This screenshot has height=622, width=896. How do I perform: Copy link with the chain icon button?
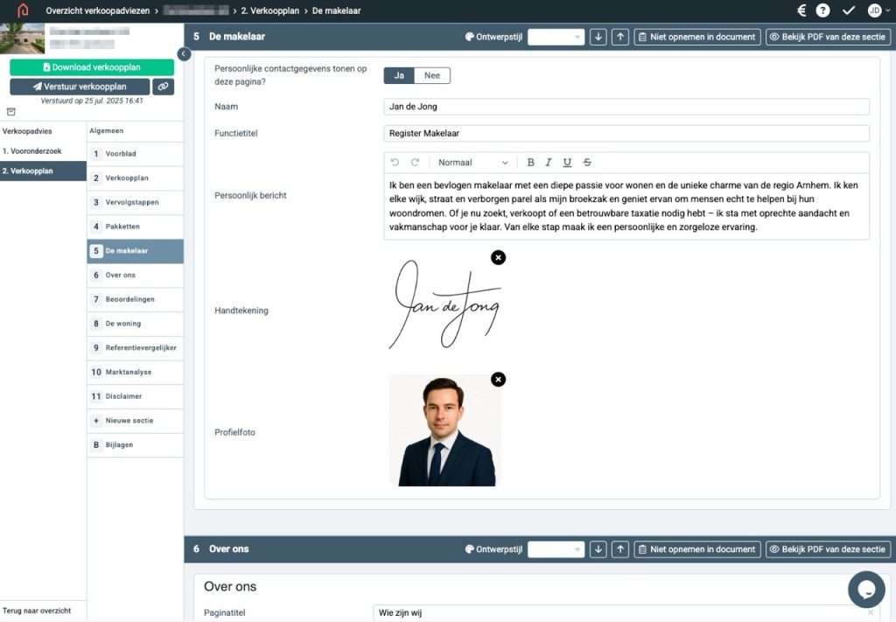tap(164, 87)
